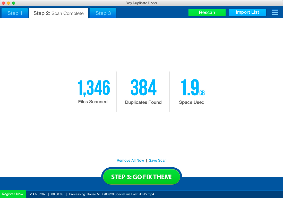Click the 384 Duplicates Found number
283x198 pixels.
(x=143, y=88)
